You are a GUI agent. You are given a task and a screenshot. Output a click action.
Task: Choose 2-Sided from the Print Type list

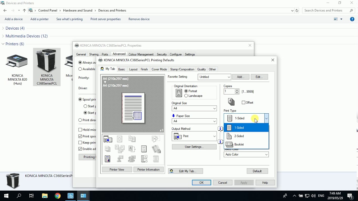(246, 136)
